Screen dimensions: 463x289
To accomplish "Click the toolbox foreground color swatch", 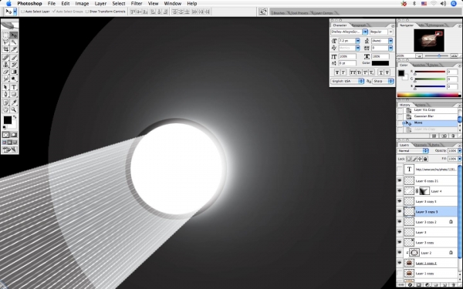I will [x=8, y=120].
